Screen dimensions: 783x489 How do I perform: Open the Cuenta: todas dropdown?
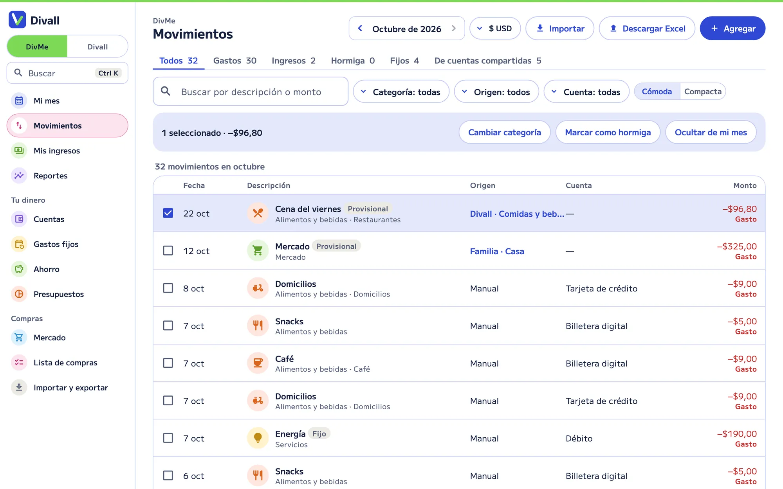click(x=586, y=92)
